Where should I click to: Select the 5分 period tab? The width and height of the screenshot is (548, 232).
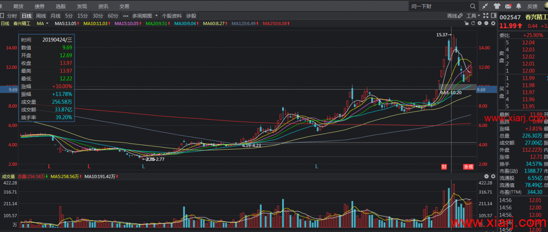click(69, 16)
